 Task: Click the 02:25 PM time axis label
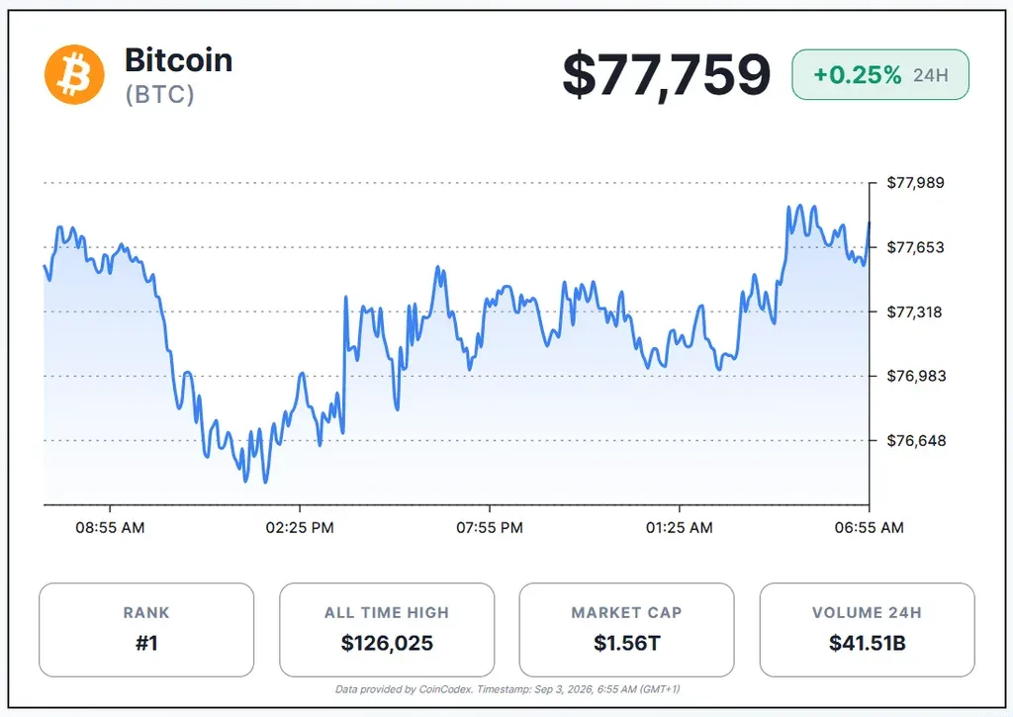pos(300,528)
